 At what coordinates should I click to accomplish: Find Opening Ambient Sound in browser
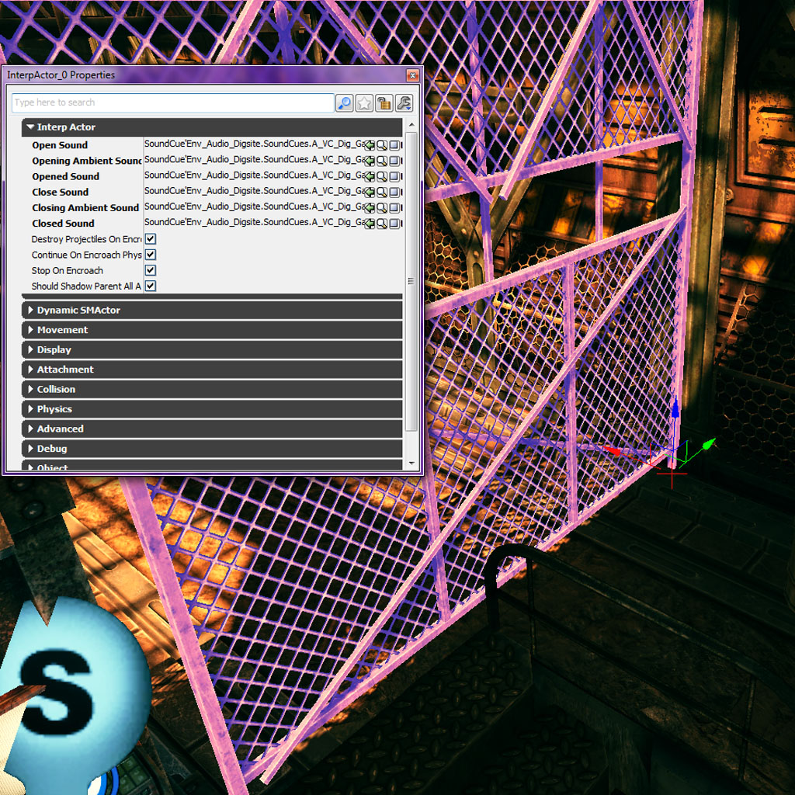382,161
